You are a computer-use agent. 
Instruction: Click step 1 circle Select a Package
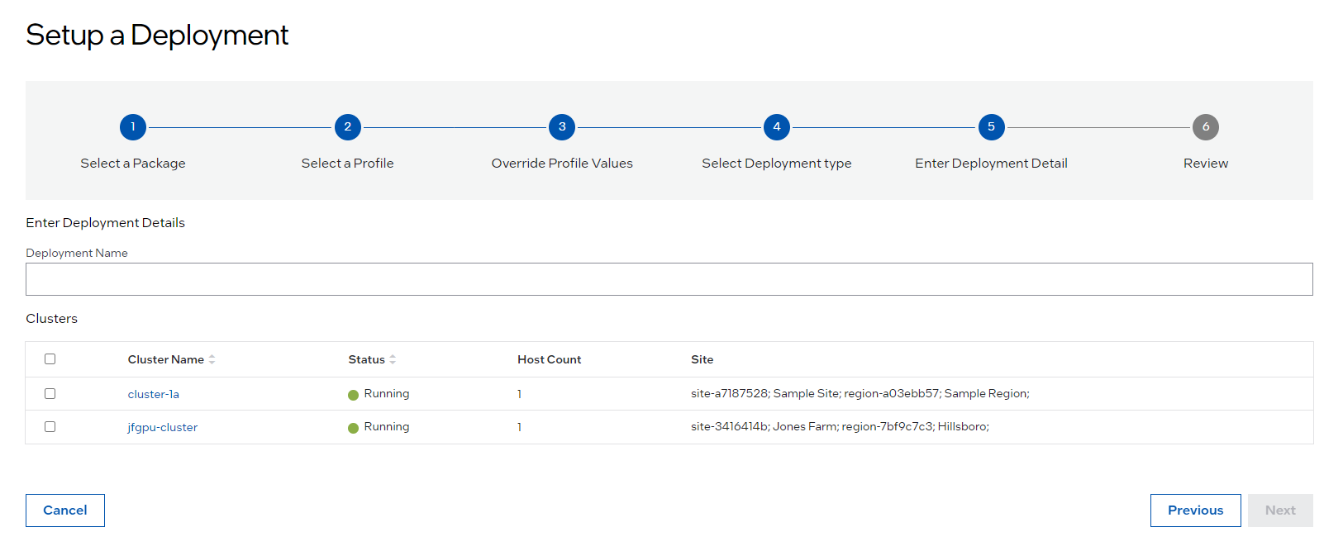(x=132, y=127)
